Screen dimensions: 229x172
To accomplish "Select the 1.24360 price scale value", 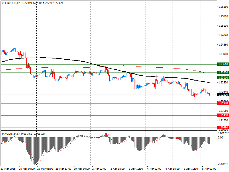I will coord(223,45).
